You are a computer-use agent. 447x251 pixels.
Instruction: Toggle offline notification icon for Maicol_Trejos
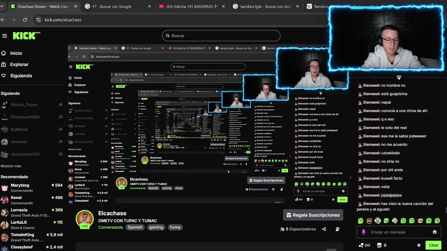tap(60, 105)
